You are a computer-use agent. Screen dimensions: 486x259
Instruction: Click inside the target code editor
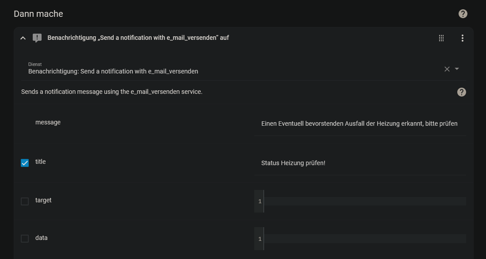click(364, 201)
